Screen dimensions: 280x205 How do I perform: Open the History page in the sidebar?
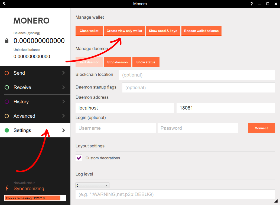pos(21,102)
